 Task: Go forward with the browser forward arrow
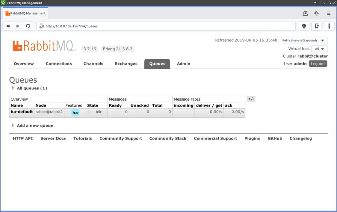18,26
